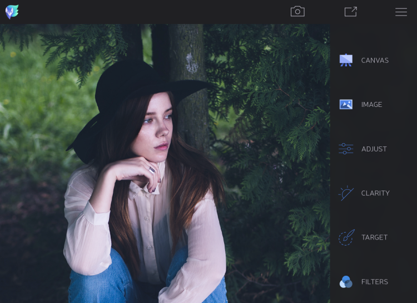Tap the woman's photo in the editor
Viewport: 417px width, 303px height.
tap(165, 163)
